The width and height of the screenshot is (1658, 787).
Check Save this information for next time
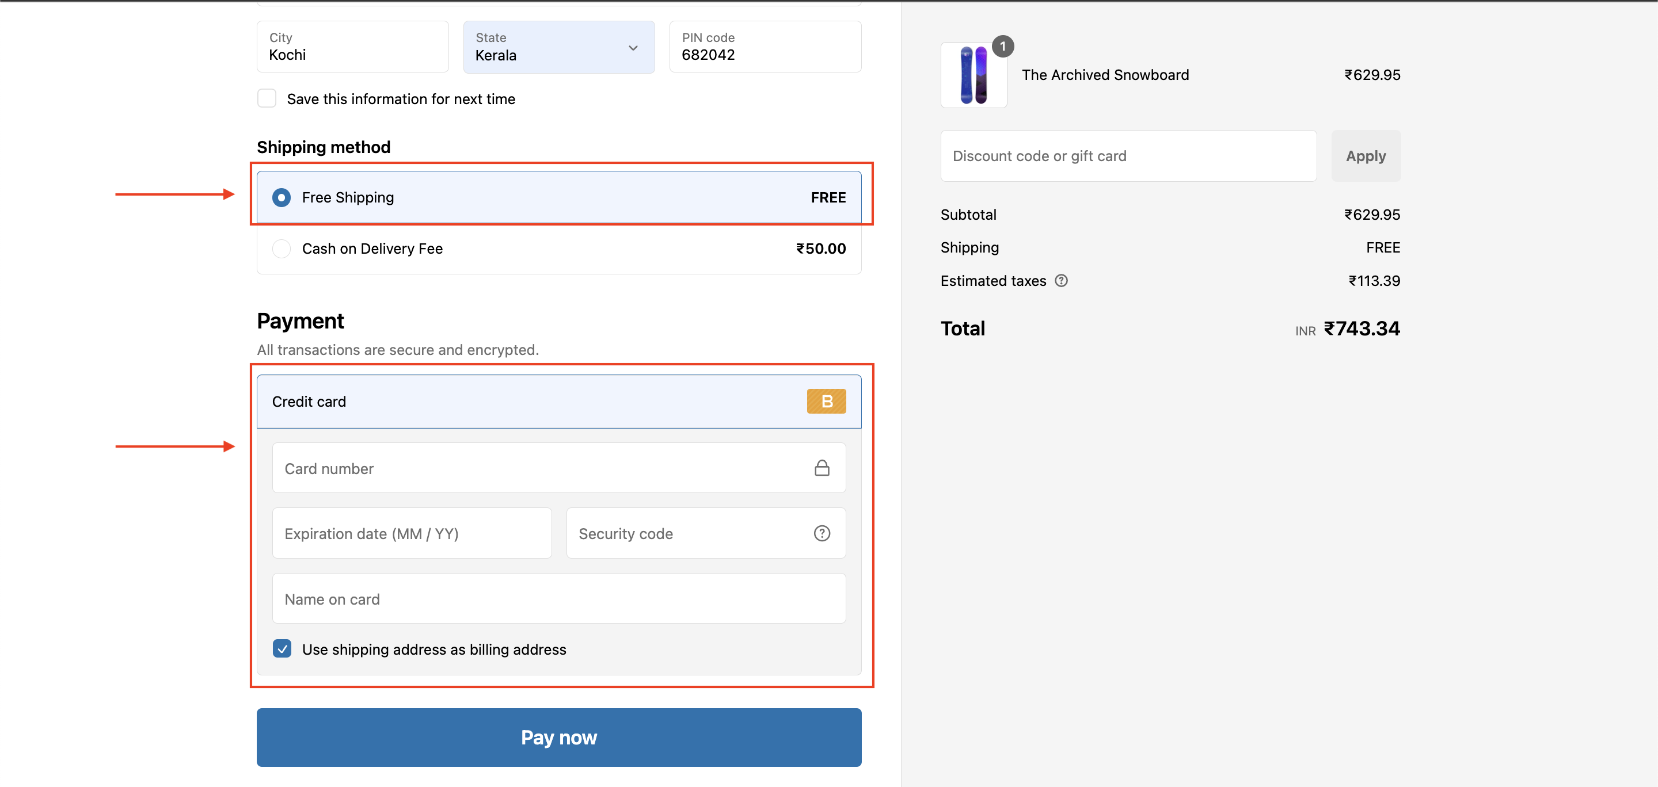pos(267,98)
